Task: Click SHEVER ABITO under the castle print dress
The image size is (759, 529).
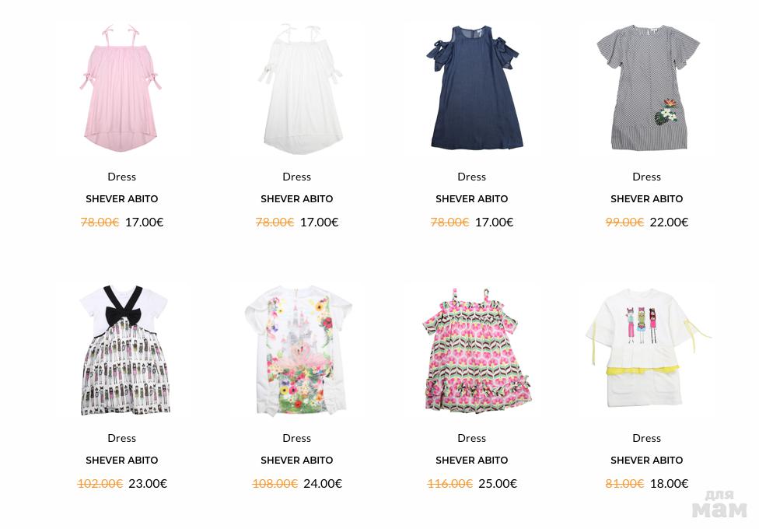Action: point(297,461)
